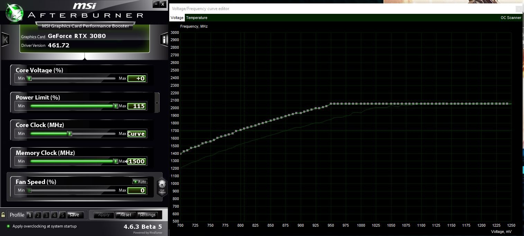Select profile slot 1
The height and width of the screenshot is (236, 524).
tap(30, 215)
